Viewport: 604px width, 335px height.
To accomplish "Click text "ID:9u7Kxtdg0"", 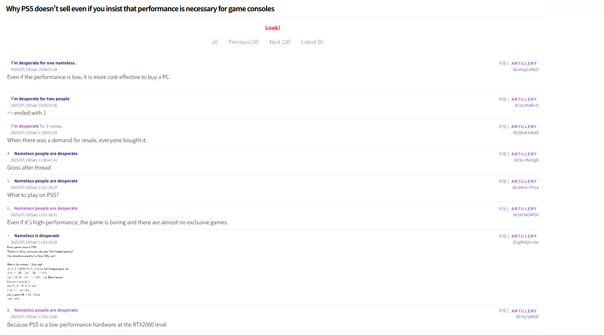I will click(x=526, y=160).
